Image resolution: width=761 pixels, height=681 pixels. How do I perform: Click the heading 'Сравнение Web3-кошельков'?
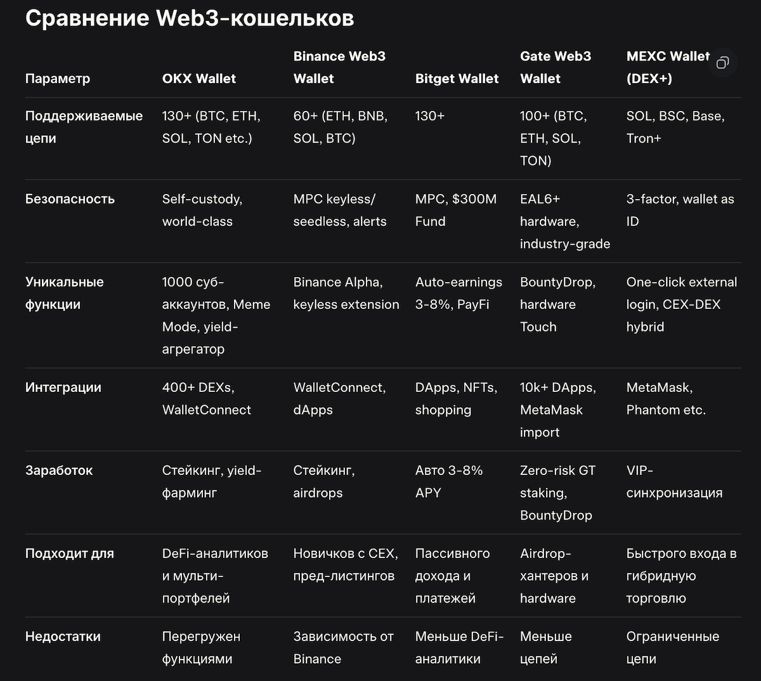tap(190, 18)
